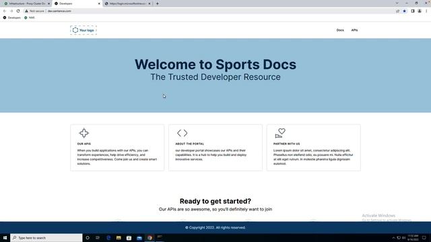The width and height of the screenshot is (431, 242).
Task: Switch to the login.microsoftonline browser tab
Action: tap(127, 3)
